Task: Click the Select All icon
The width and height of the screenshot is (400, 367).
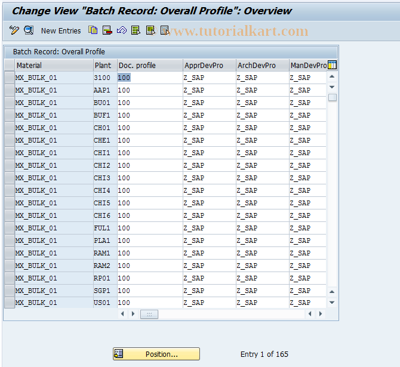Action: tap(136, 30)
